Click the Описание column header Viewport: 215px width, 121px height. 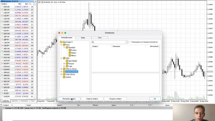coord(128,46)
